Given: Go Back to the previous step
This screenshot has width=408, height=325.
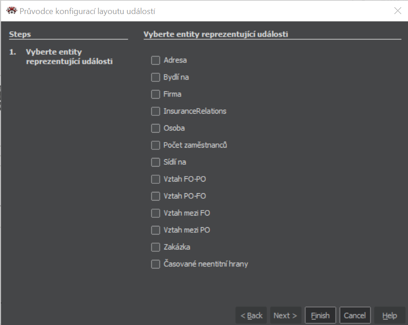Looking at the screenshot, I should 251,315.
